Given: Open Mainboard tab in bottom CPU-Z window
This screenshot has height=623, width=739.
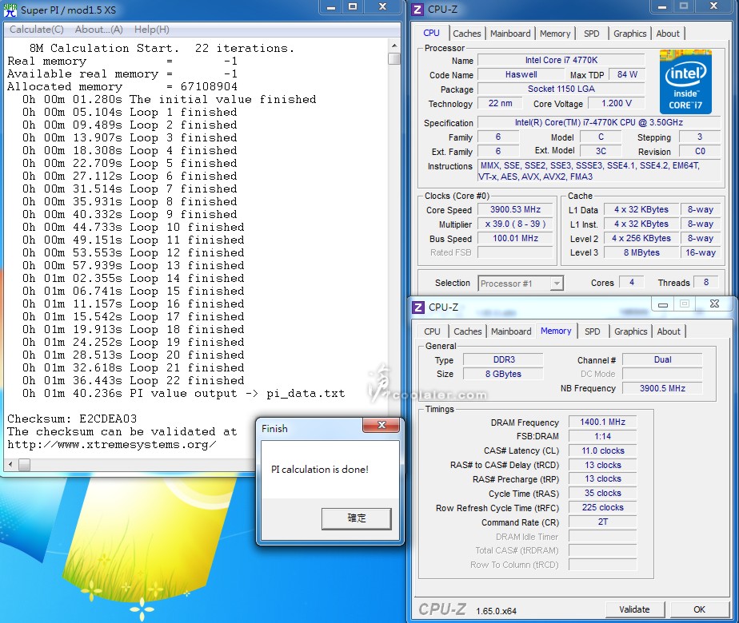Looking at the screenshot, I should (511, 331).
